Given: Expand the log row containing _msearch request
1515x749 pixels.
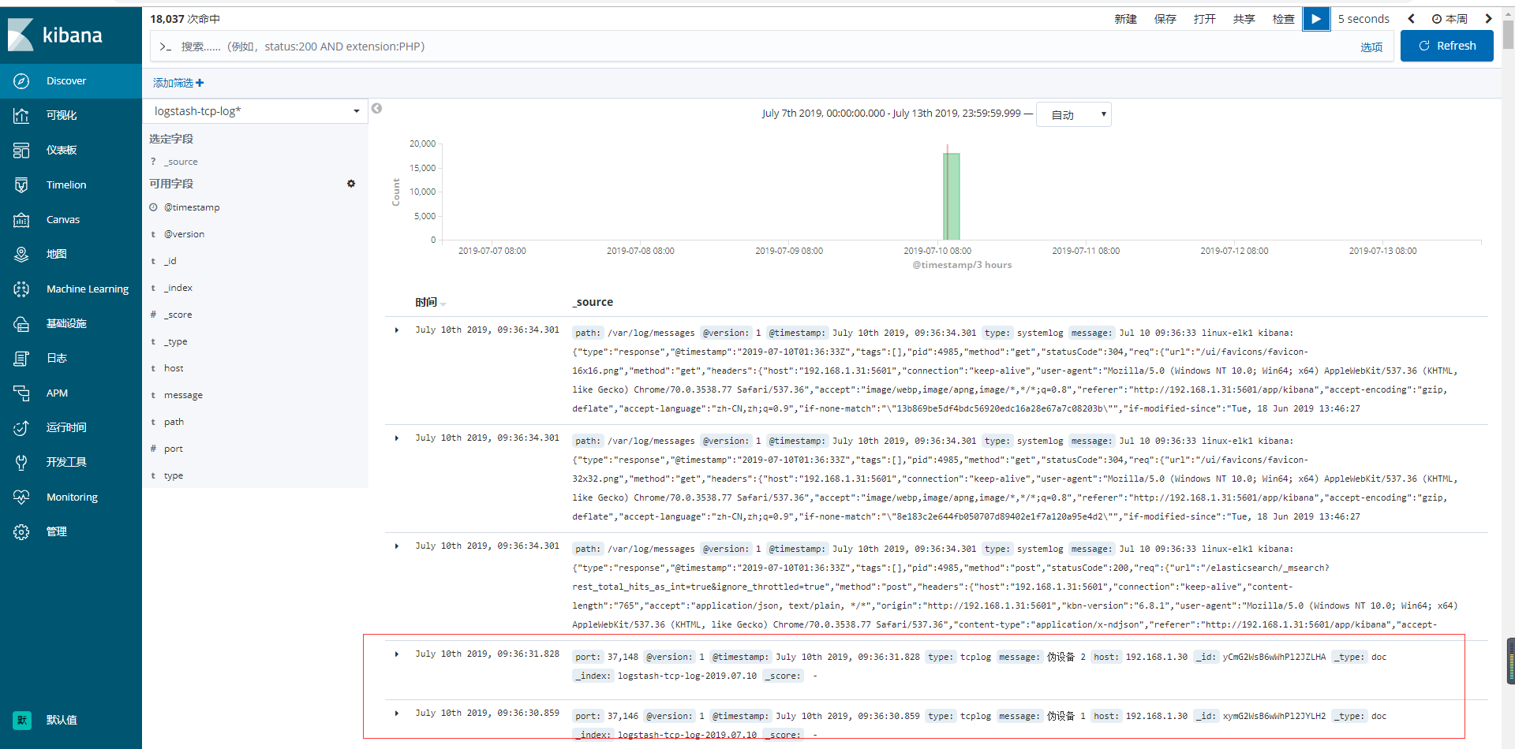Looking at the screenshot, I should click(x=397, y=546).
